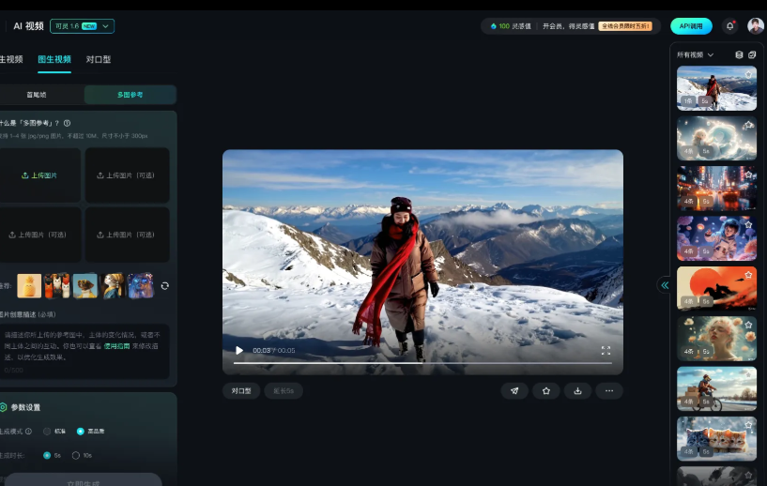767x486 pixels.
Task: Click the video progress bar
Action: pyautogui.click(x=422, y=363)
